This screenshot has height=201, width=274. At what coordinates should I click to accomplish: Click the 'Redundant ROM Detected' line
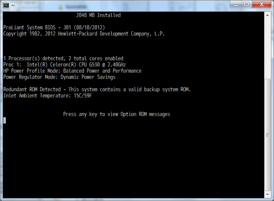pyautogui.click(x=97, y=89)
